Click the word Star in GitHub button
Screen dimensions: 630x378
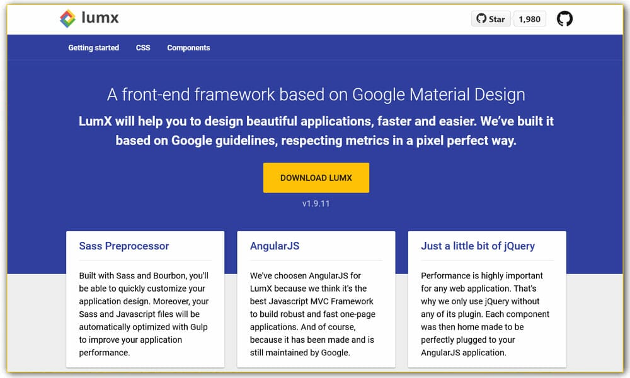[x=497, y=19]
